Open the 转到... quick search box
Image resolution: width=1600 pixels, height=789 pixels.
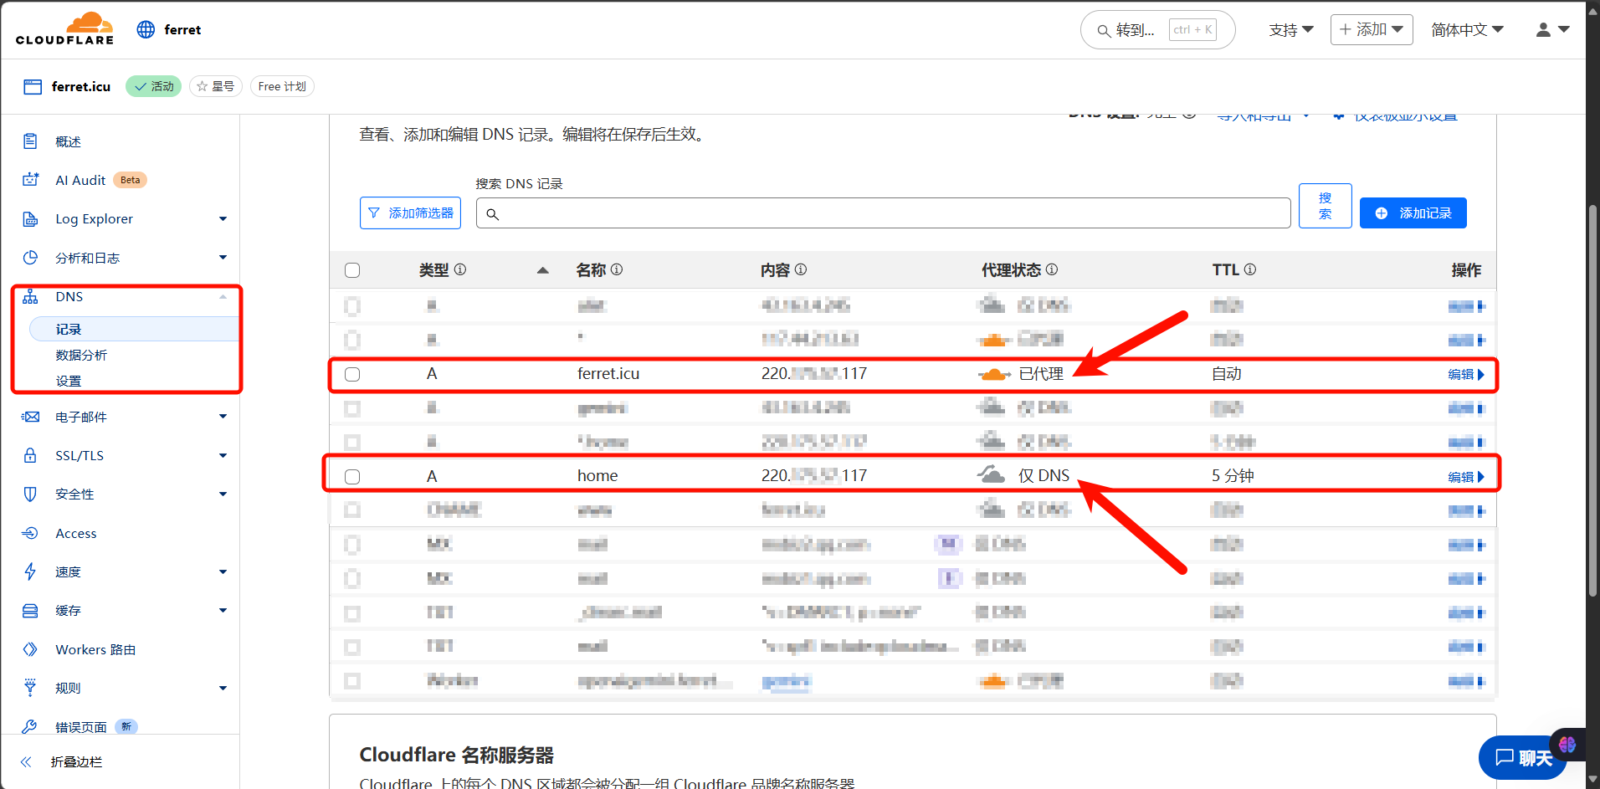pyautogui.click(x=1157, y=30)
